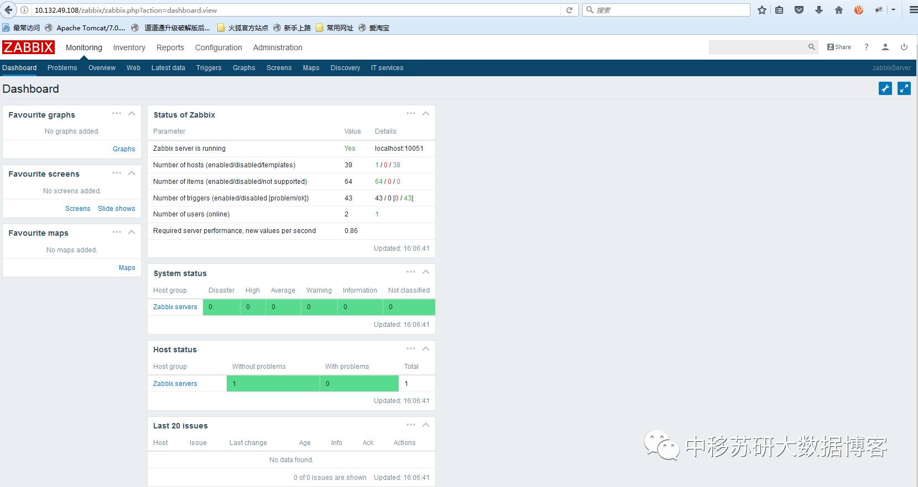Click the browser URL address bar
This screenshot has width=918, height=487.
click(296, 10)
